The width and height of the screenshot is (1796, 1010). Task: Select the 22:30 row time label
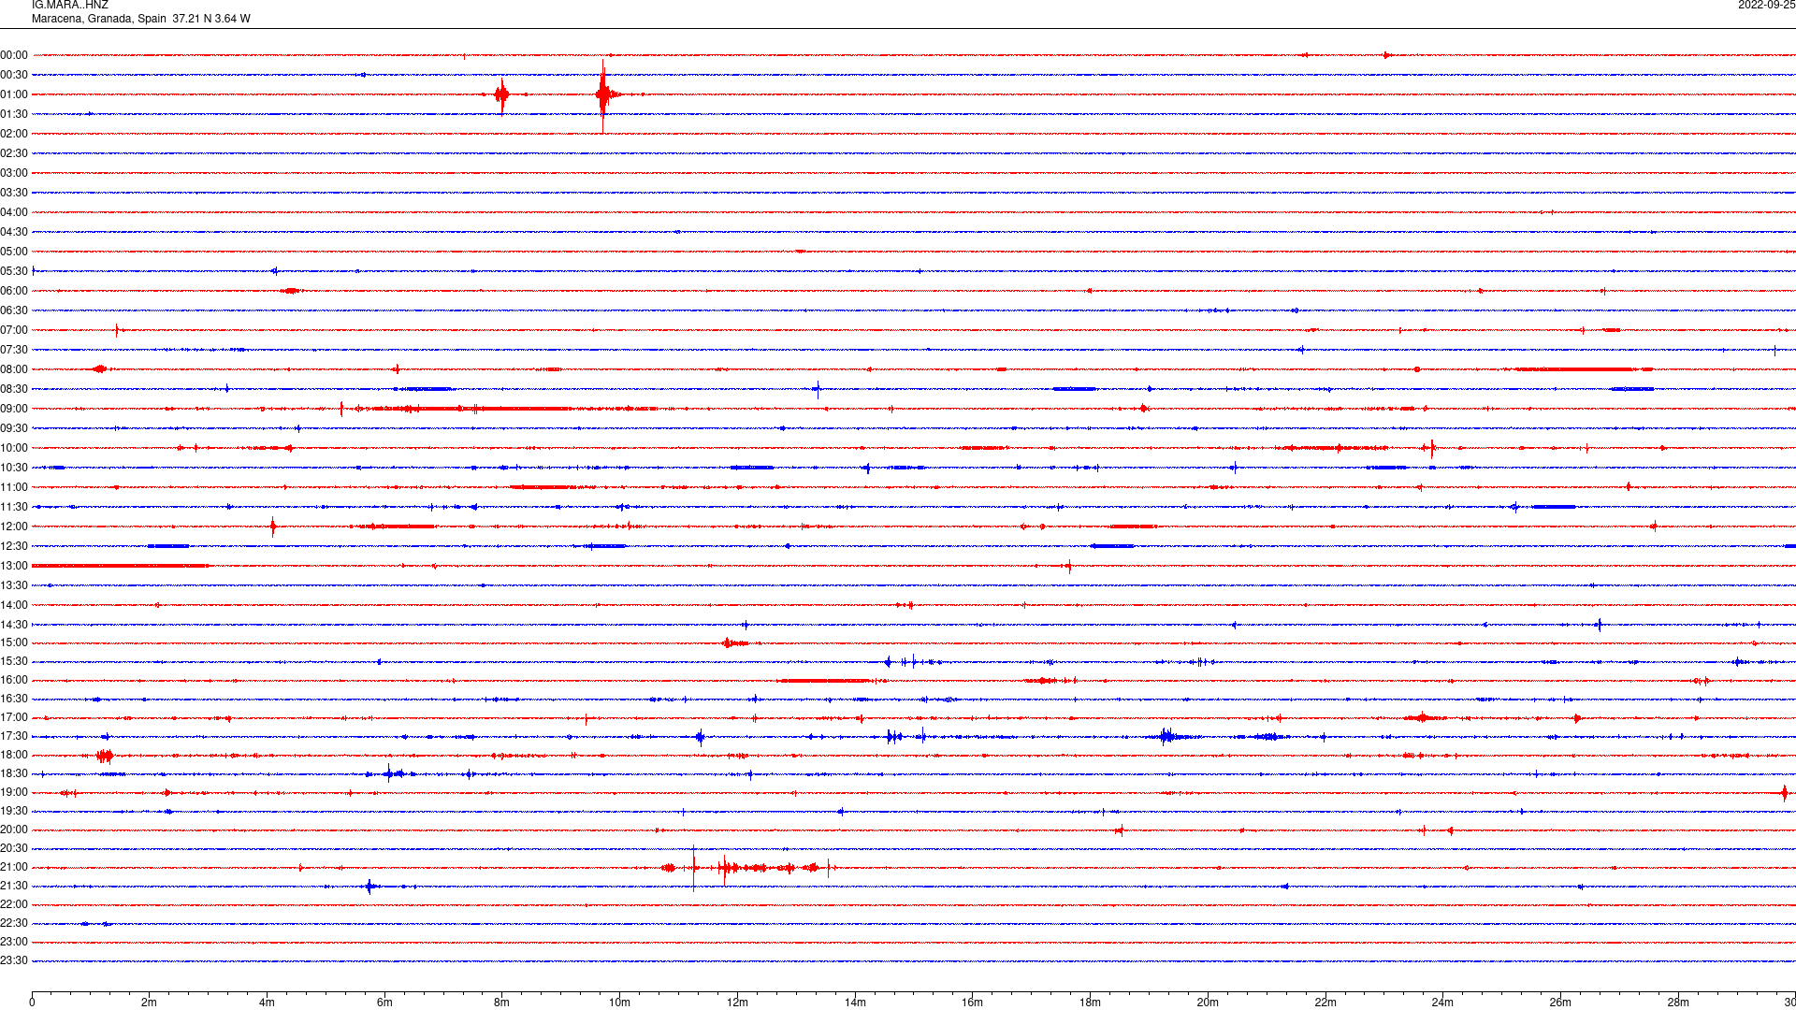(14, 923)
